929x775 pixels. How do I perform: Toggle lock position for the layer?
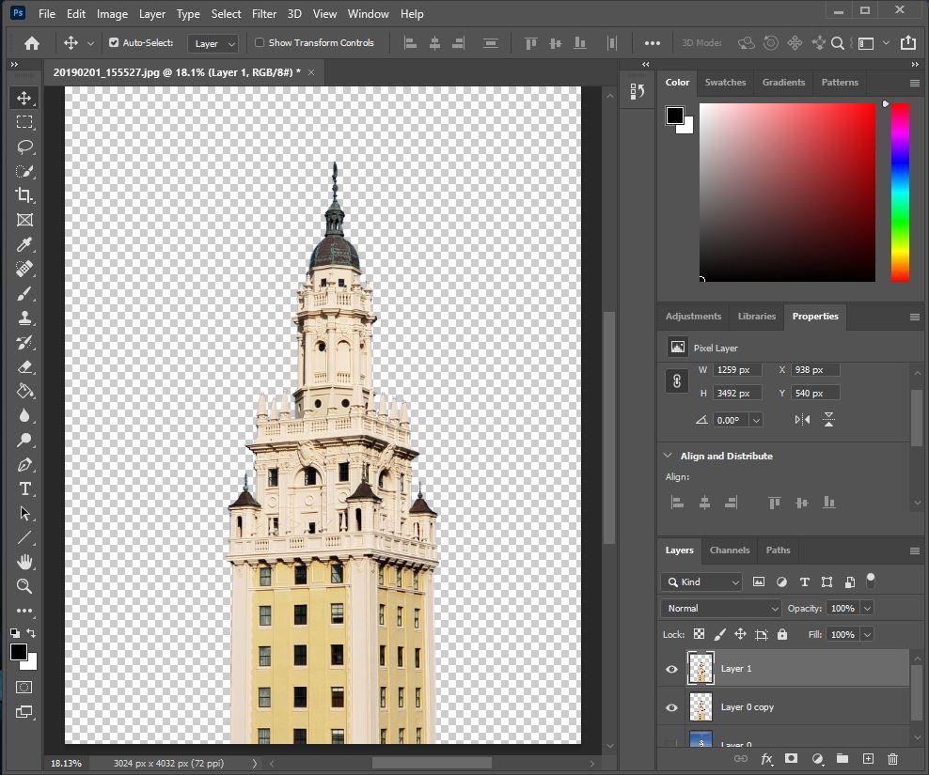[741, 635]
